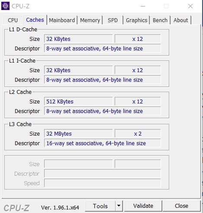Open the SPD tab
This screenshot has height=213, width=203.
(113, 20)
